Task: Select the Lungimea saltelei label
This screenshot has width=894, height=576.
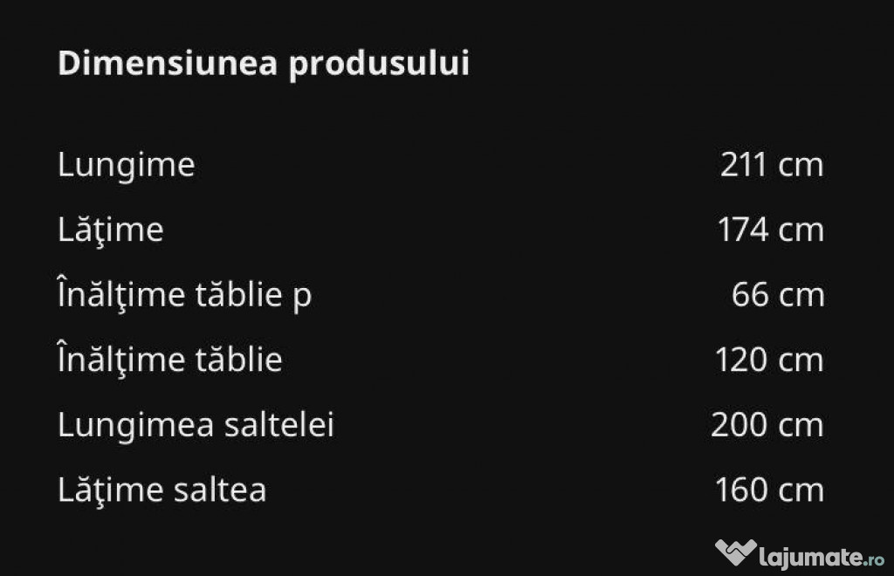Action: pos(196,426)
